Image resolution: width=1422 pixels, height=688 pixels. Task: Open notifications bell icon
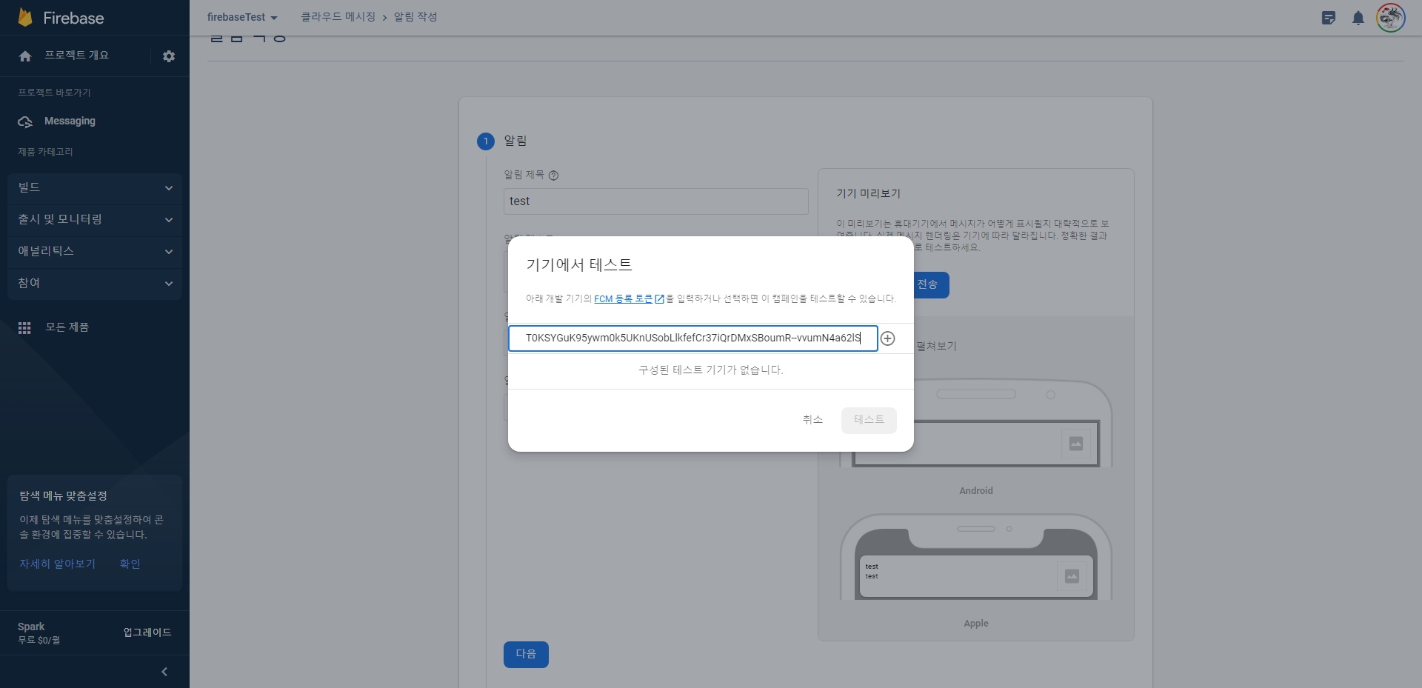pos(1358,18)
